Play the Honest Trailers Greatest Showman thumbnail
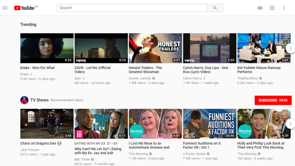This screenshot has height=166, width=295. click(x=155, y=48)
